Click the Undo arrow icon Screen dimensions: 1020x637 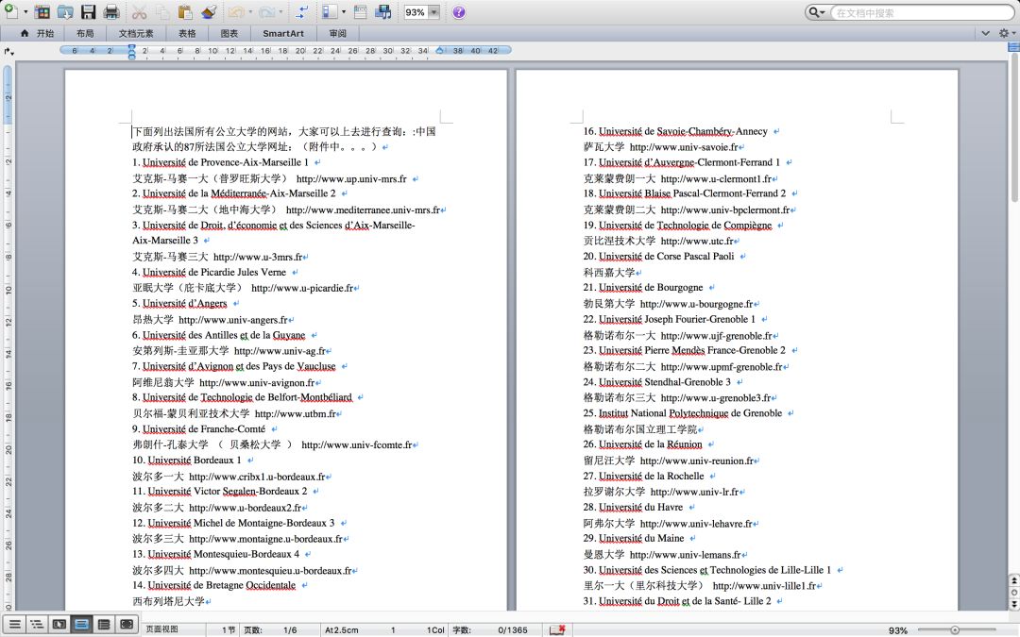tap(236, 11)
